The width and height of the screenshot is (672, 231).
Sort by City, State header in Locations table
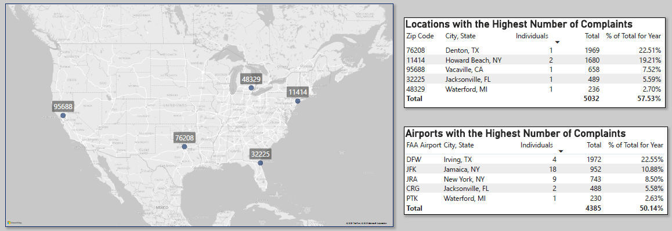pyautogui.click(x=460, y=36)
